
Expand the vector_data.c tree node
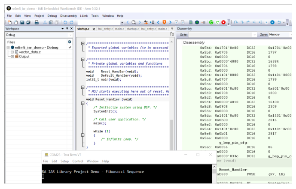tap(12, 52)
